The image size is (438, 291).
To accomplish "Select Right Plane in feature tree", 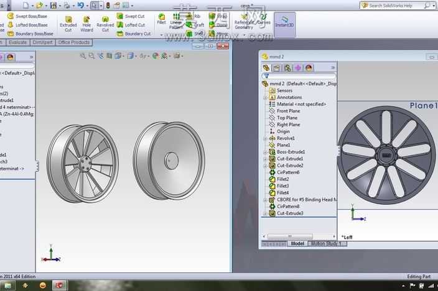I will [284, 125].
